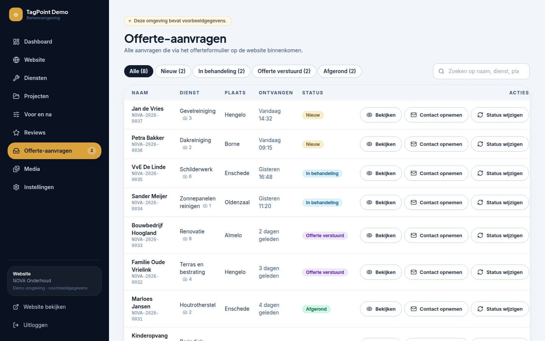The height and width of the screenshot is (341, 545).
Task: Focus the search field for requests
Action: (481, 71)
